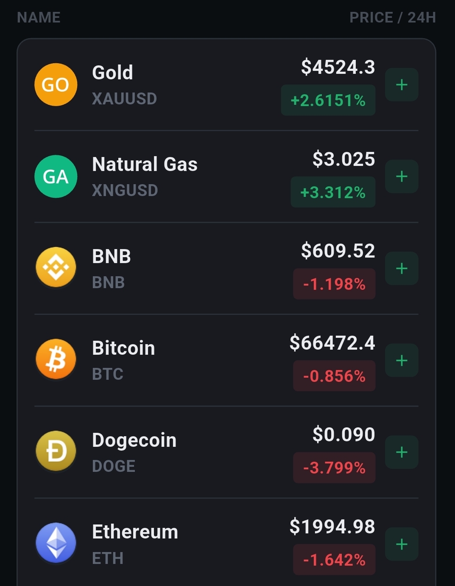455x586 pixels.
Task: Tap the Bitcoin coin logo
Action: point(56,359)
